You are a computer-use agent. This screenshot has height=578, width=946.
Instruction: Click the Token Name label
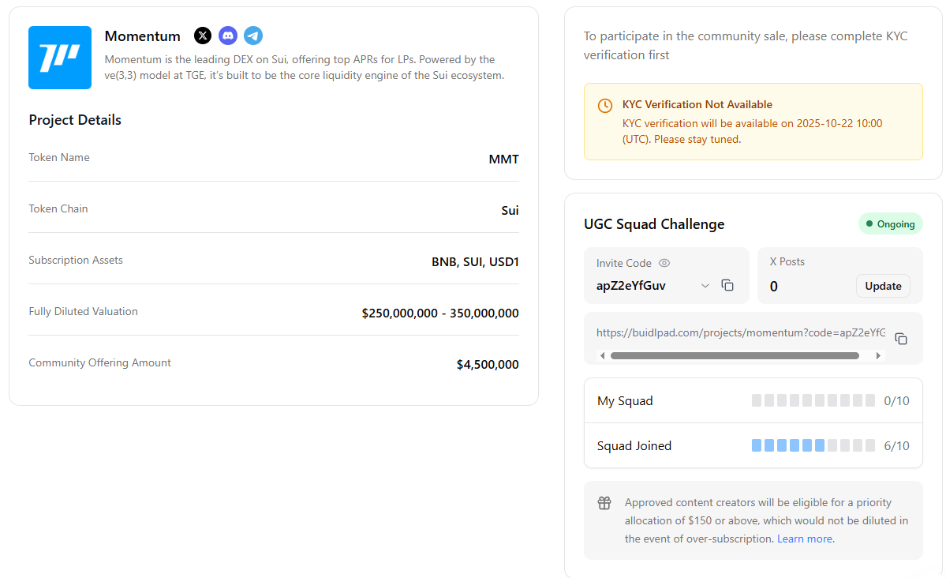(59, 158)
